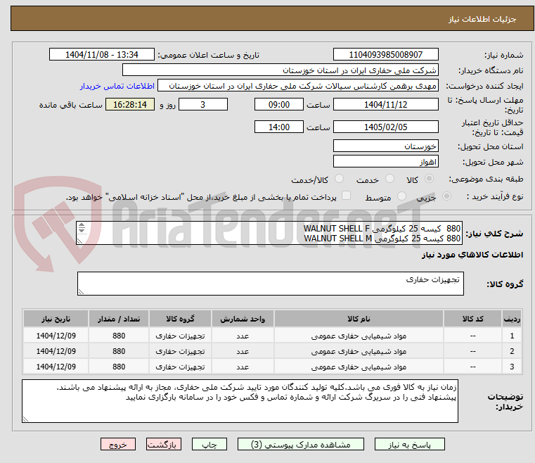535x463 pixels.
Task: Grab resize handle of توضیحات خریدار box
Action: (25, 419)
